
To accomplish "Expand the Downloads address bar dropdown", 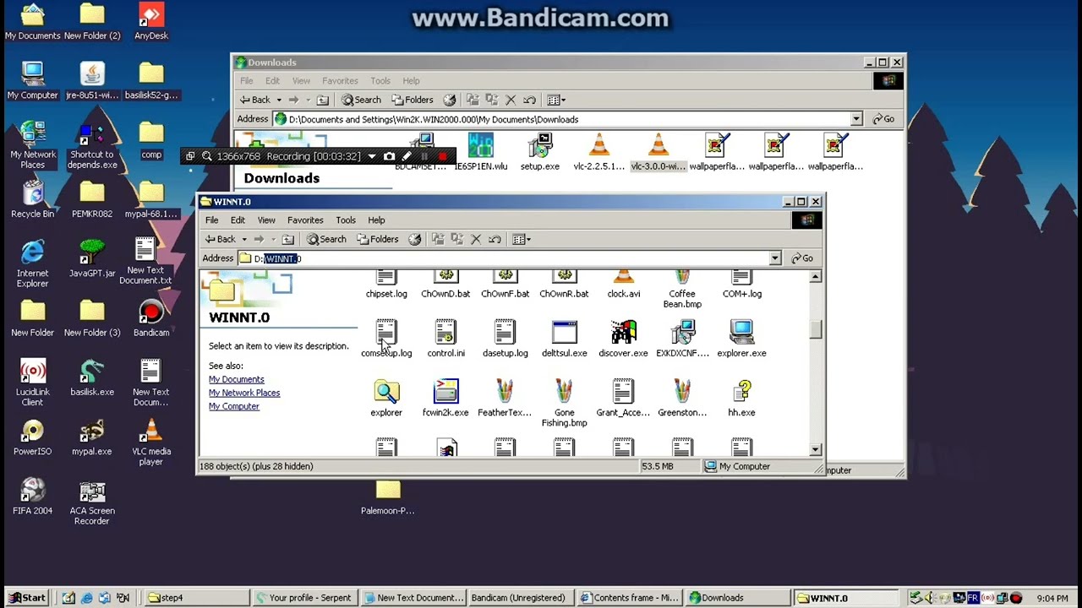I will (x=856, y=119).
